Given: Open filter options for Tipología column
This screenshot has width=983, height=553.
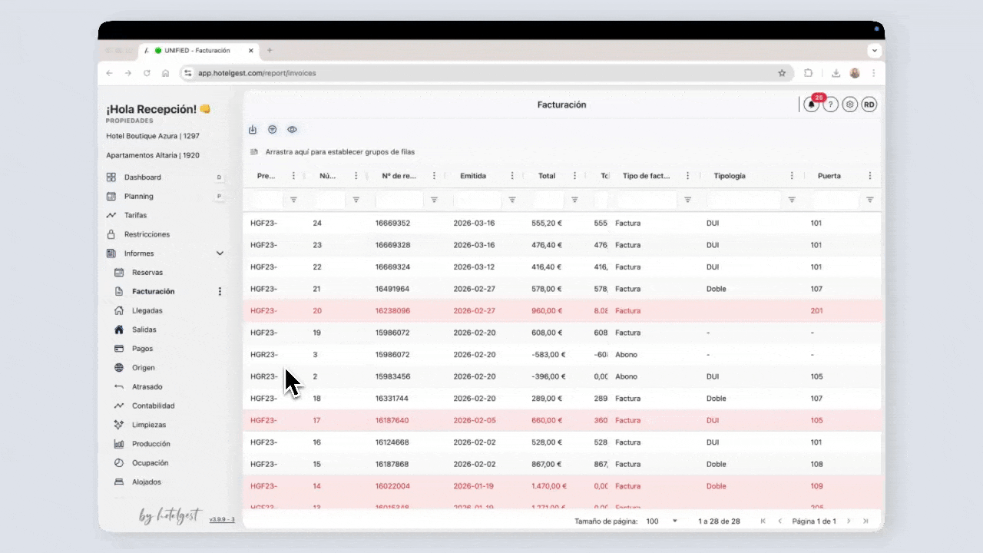Looking at the screenshot, I should click(792, 200).
